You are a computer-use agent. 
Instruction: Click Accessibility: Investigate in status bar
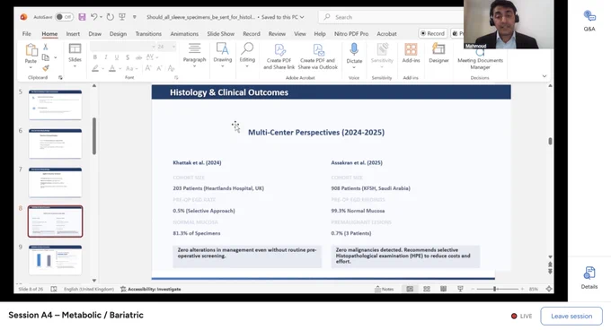[x=150, y=289]
